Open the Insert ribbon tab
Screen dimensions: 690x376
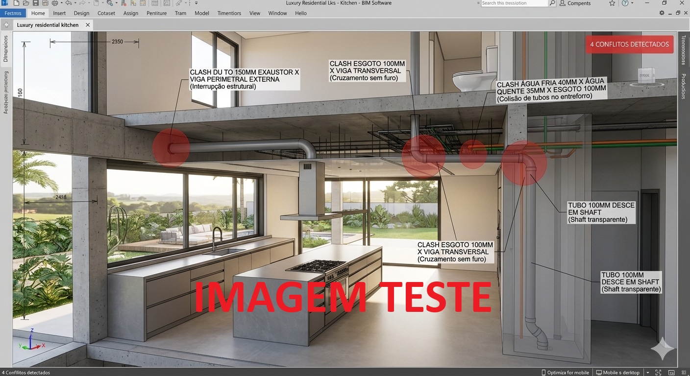coord(59,13)
